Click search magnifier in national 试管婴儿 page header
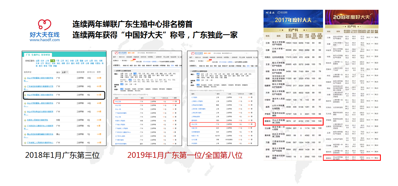The width and height of the screenshot is (398, 186). pyautogui.click(x=247, y=53)
